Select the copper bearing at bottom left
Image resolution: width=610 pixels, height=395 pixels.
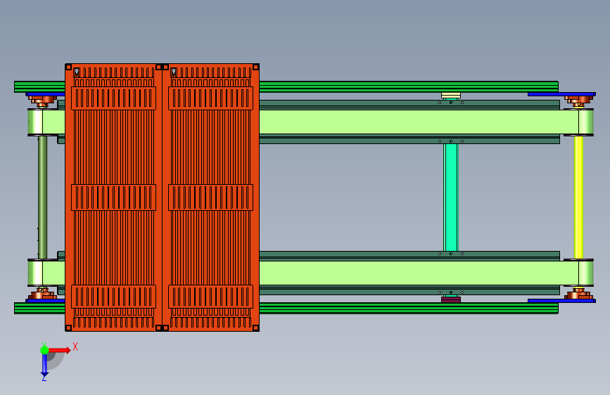pyautogui.click(x=42, y=294)
